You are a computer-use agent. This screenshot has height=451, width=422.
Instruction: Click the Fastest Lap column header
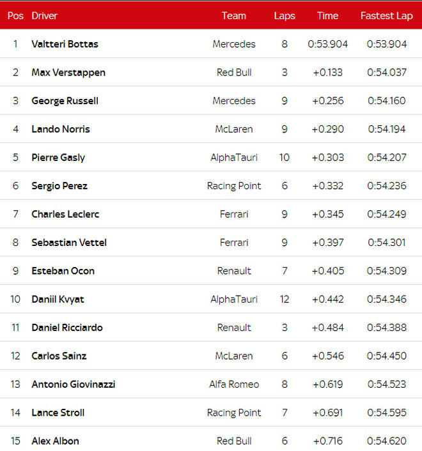[x=387, y=16]
